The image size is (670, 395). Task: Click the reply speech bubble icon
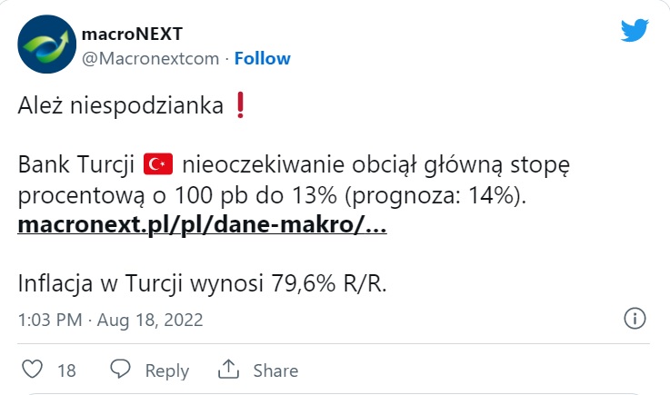121,370
